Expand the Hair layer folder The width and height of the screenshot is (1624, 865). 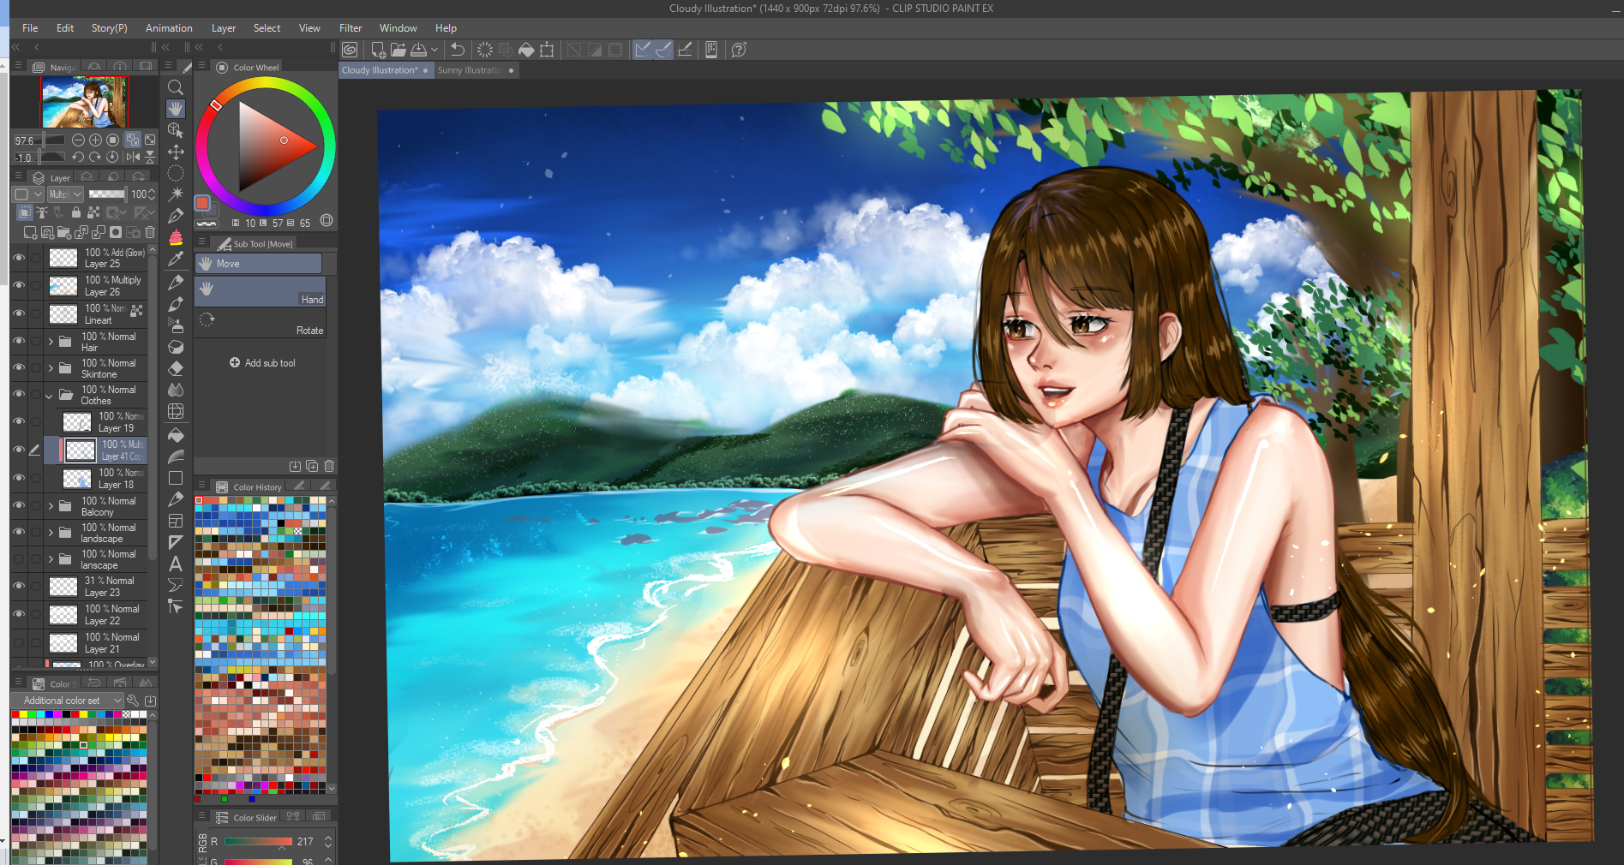pos(51,342)
